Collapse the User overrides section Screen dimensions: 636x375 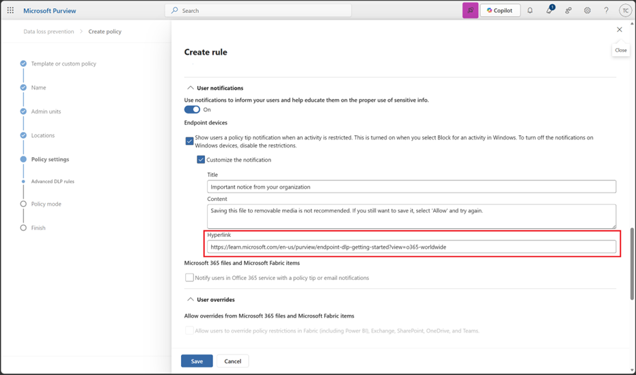(190, 300)
